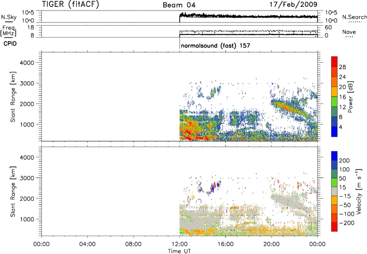367x254 pixels.
Task: Click the 4000 tick on Power panel axis
Action: pyautogui.click(x=27, y=63)
